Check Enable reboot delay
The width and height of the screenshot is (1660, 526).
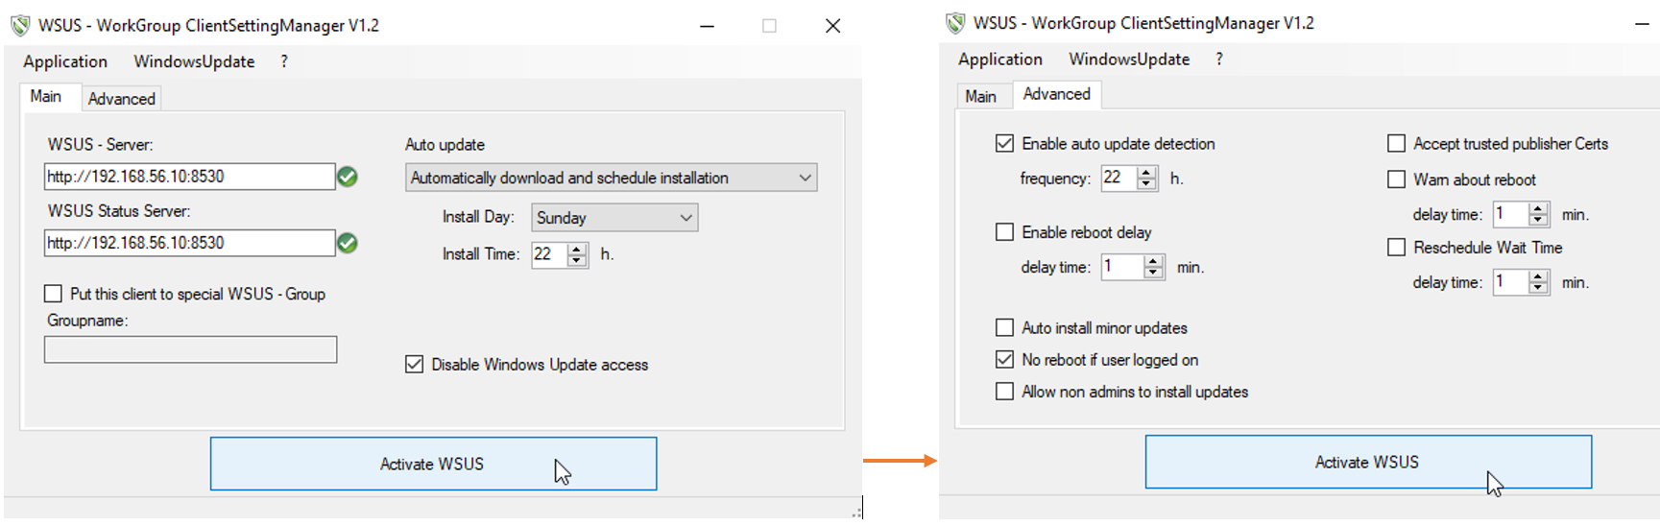click(1004, 232)
